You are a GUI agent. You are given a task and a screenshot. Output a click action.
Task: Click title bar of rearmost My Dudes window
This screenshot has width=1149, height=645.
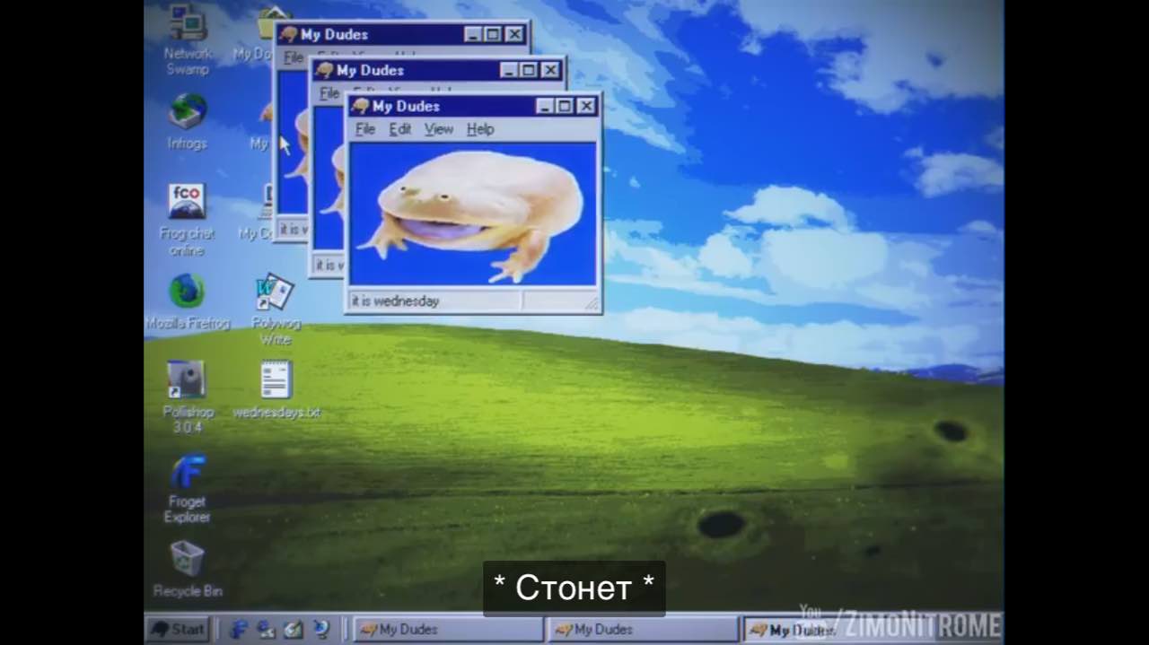(x=401, y=34)
